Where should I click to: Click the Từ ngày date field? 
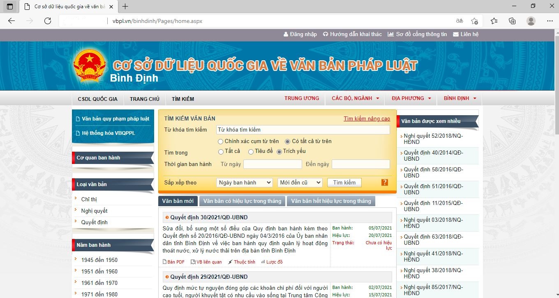[273, 164]
